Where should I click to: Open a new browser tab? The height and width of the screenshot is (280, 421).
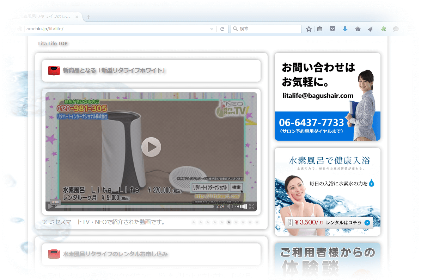(89, 17)
